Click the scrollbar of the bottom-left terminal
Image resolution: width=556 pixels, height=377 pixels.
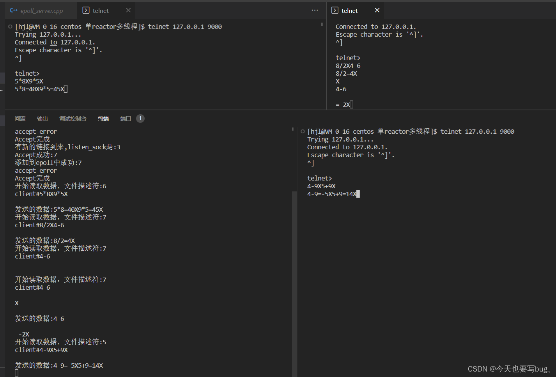coord(294,284)
